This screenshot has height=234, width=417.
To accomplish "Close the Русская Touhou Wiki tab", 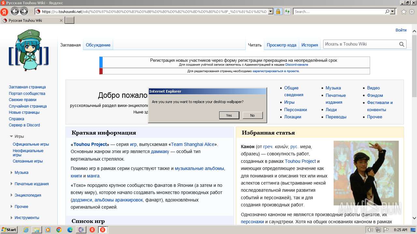I will pyautogui.click(x=61, y=20).
